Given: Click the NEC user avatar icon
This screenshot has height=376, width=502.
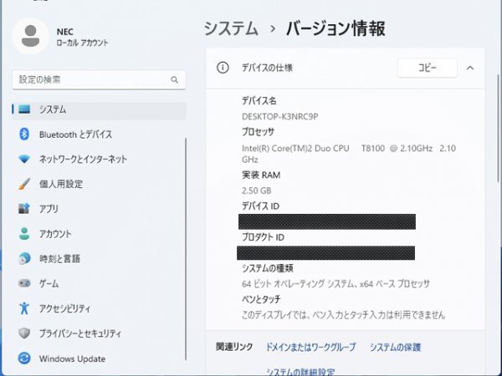Looking at the screenshot, I should (x=30, y=36).
